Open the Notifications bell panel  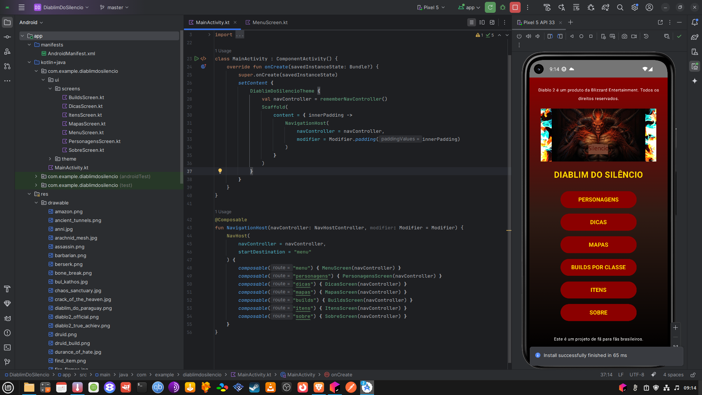(x=695, y=22)
